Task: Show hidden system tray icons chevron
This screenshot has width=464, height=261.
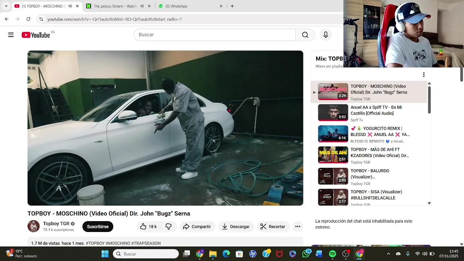Action: [x=388, y=254]
